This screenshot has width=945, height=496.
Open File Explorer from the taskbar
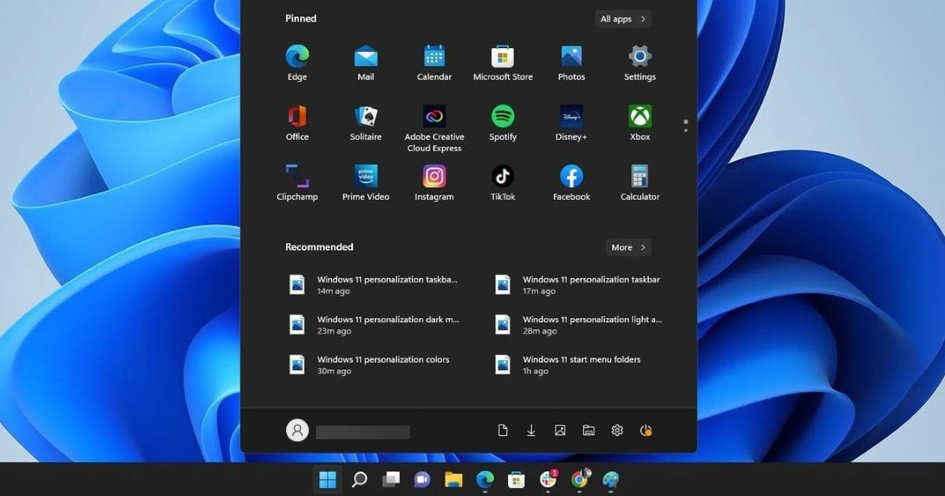click(x=453, y=479)
